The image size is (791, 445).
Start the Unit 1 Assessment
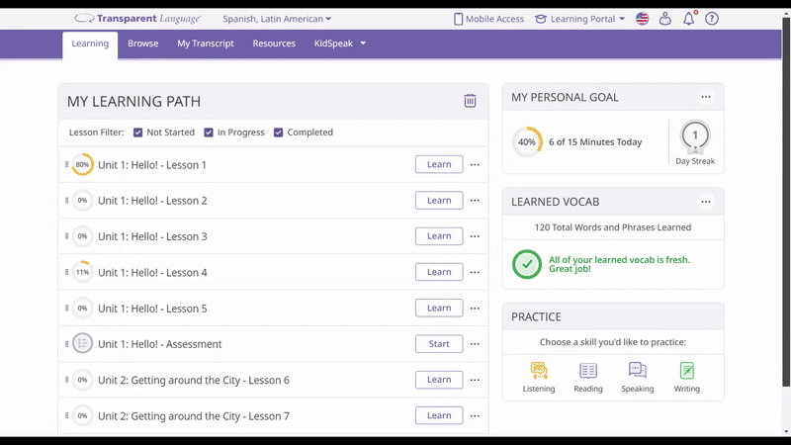pyautogui.click(x=439, y=343)
